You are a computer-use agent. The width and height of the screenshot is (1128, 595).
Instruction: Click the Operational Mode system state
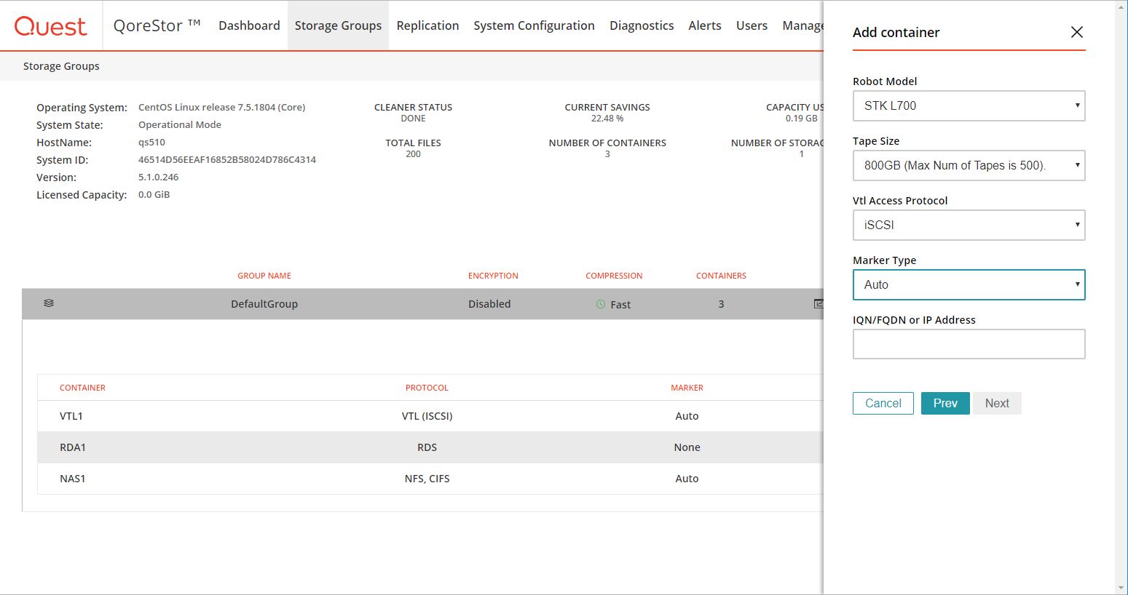180,124
